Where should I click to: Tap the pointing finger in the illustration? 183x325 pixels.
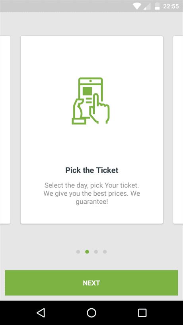99,109
